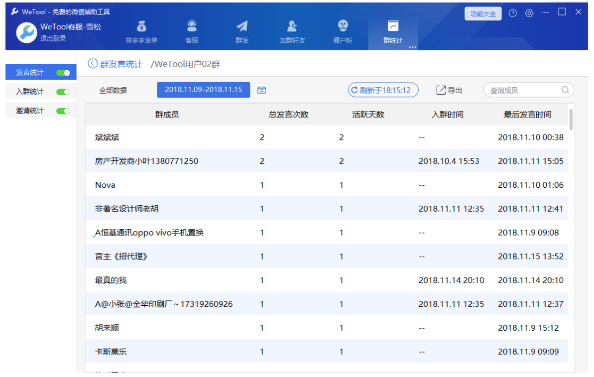
Task: Click the 导出 export button
Action: click(x=449, y=90)
